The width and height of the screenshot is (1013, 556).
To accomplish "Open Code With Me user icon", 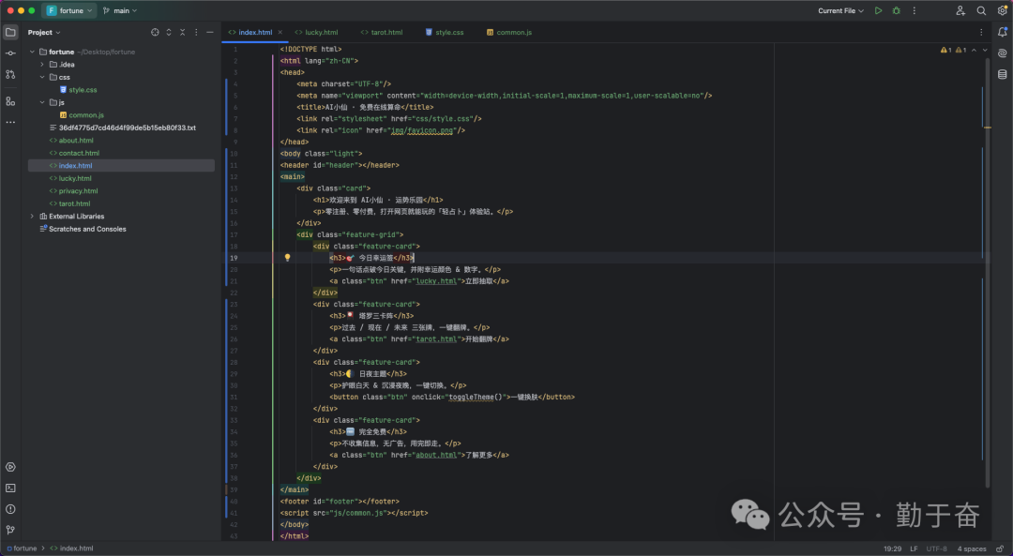I will coord(960,10).
